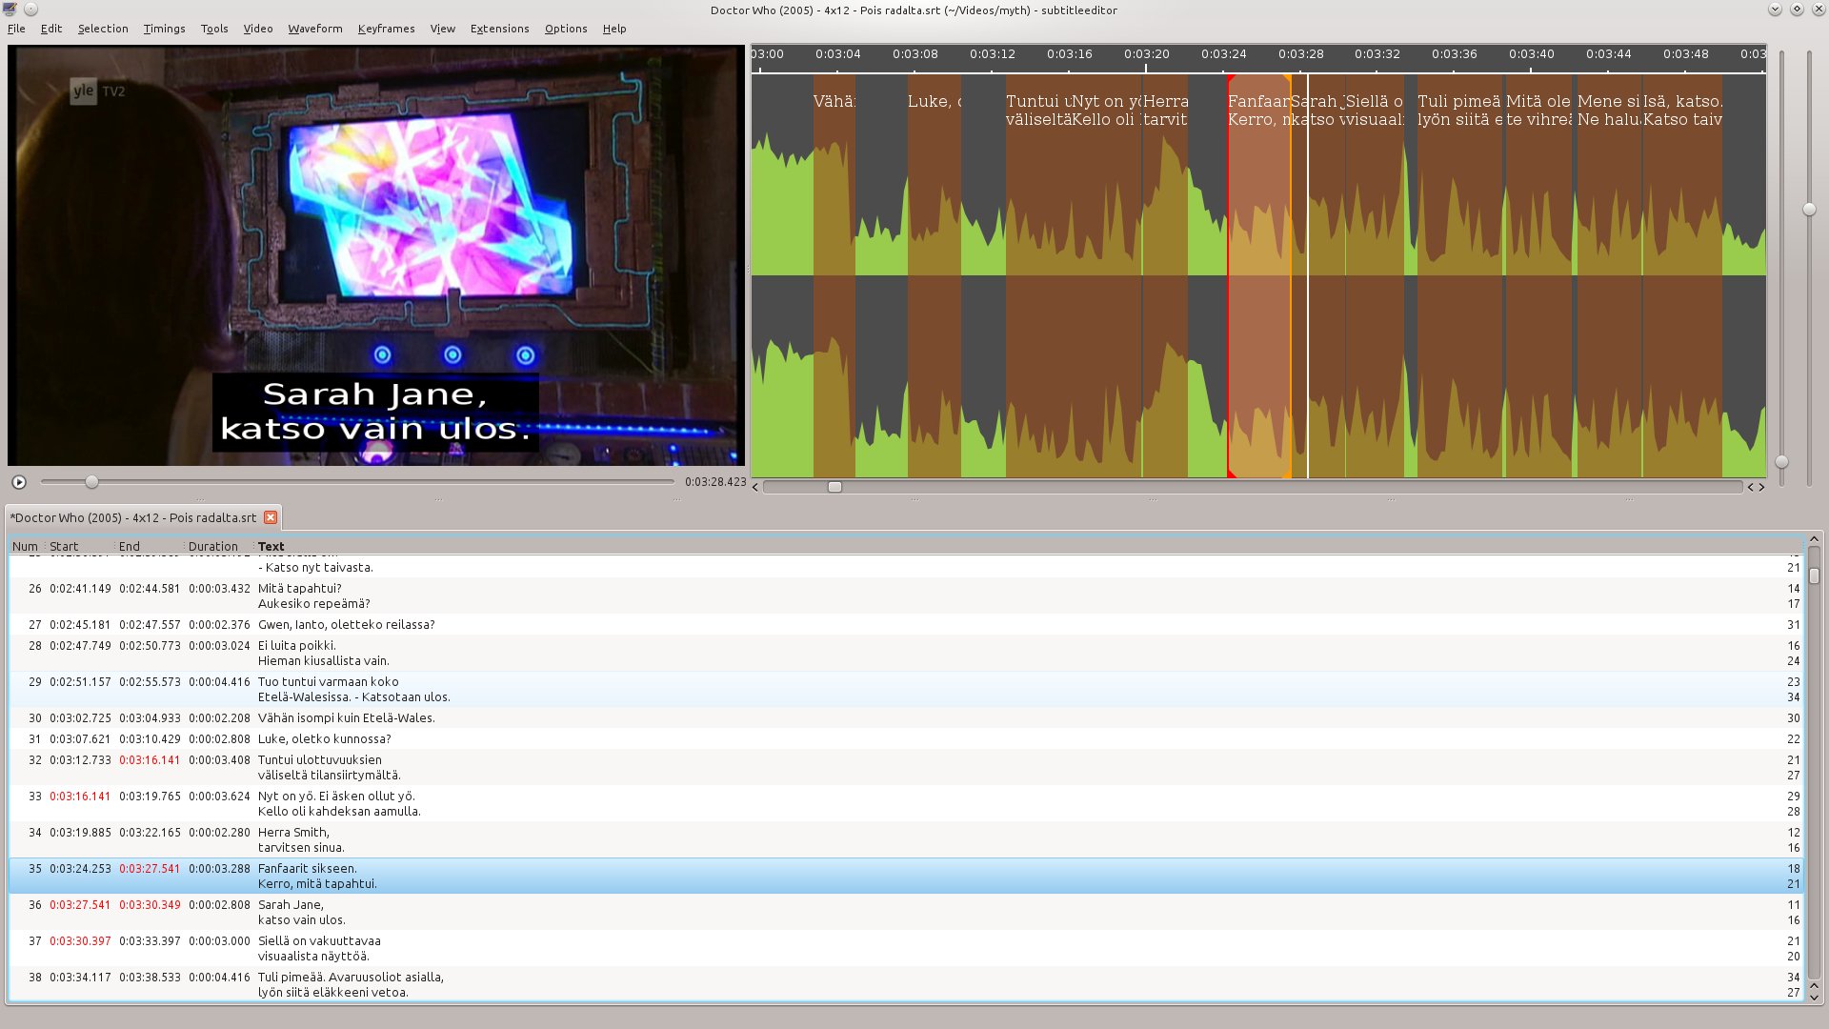Click duration 0:00:03.288 in row 35

[219, 869]
